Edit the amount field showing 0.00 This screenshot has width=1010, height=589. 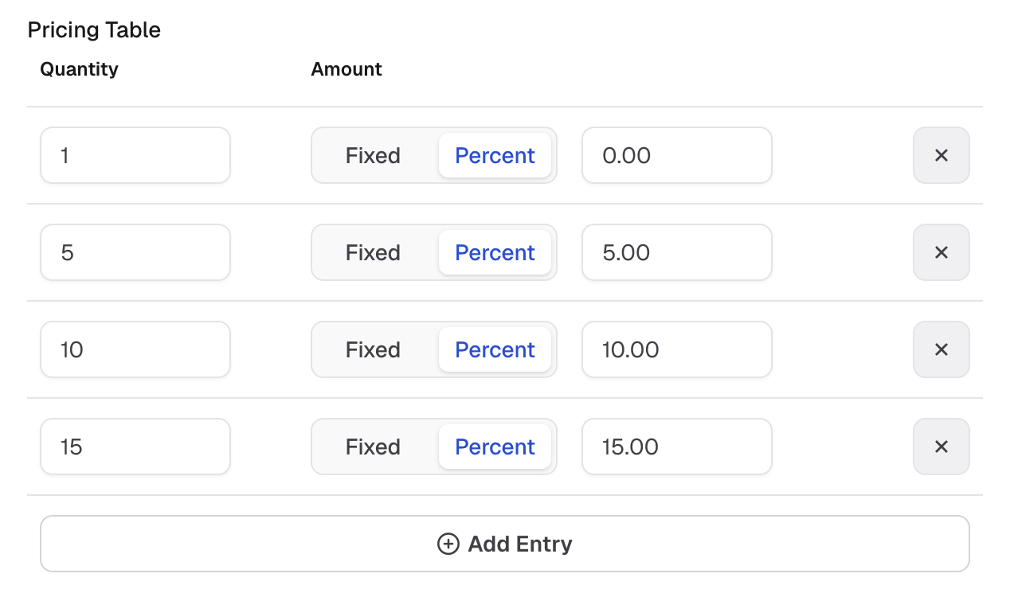677,155
